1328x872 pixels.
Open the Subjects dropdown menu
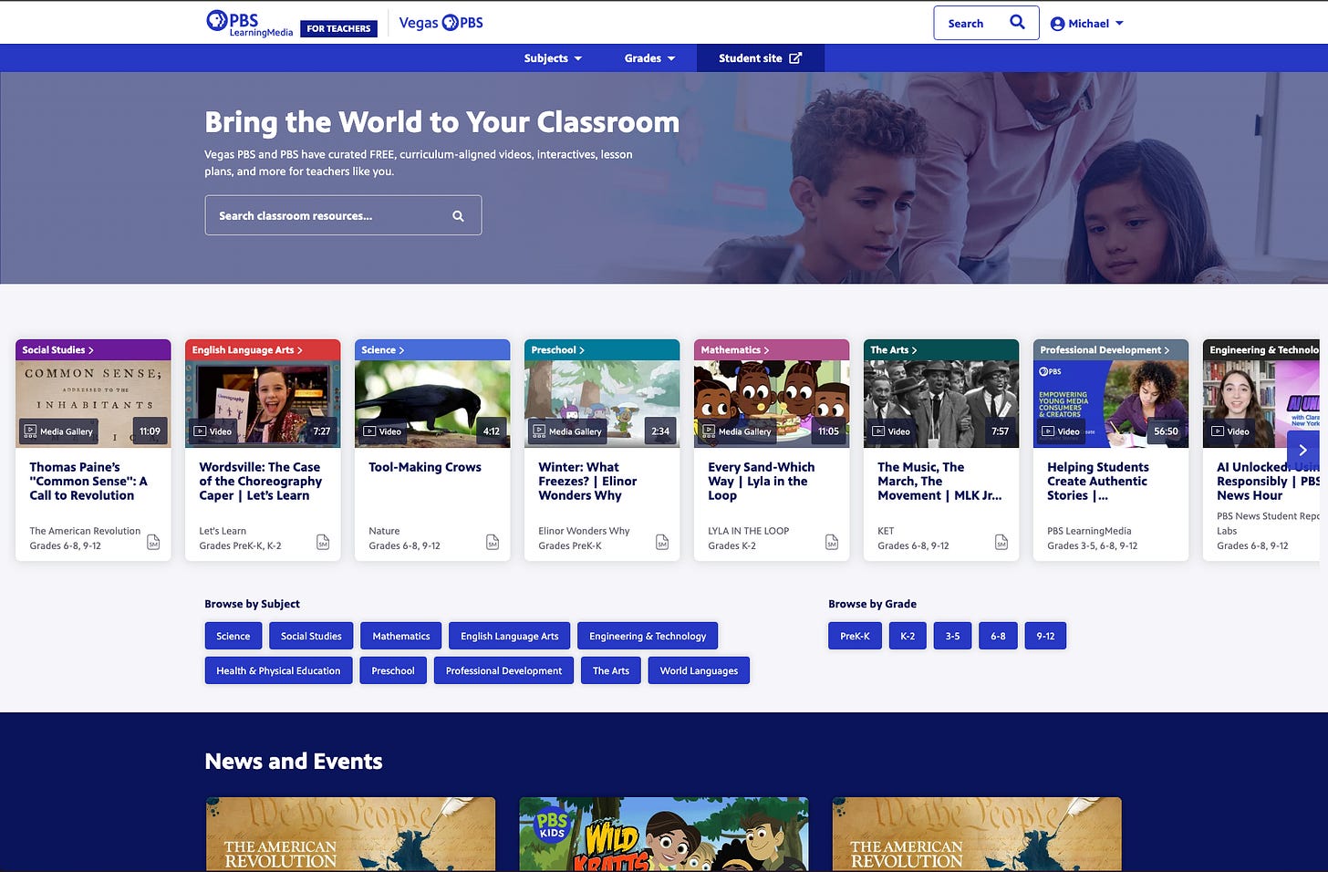(552, 57)
